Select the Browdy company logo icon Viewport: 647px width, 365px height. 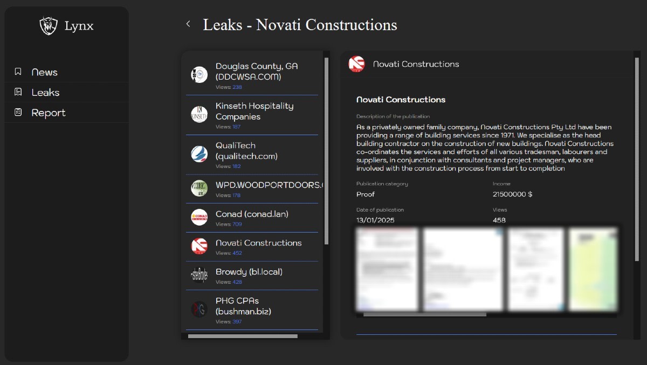point(199,276)
